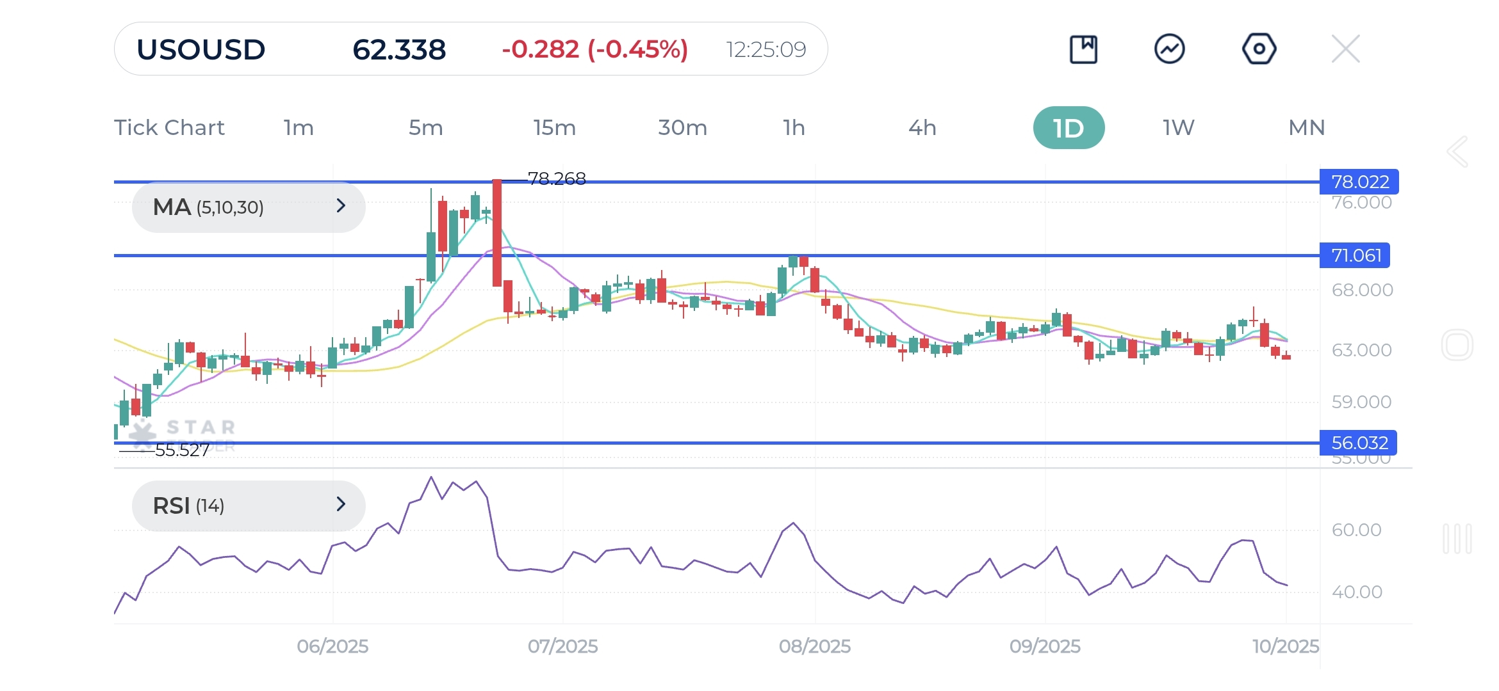Select the MN monthly timeframe
The image size is (1499, 691).
(1306, 128)
